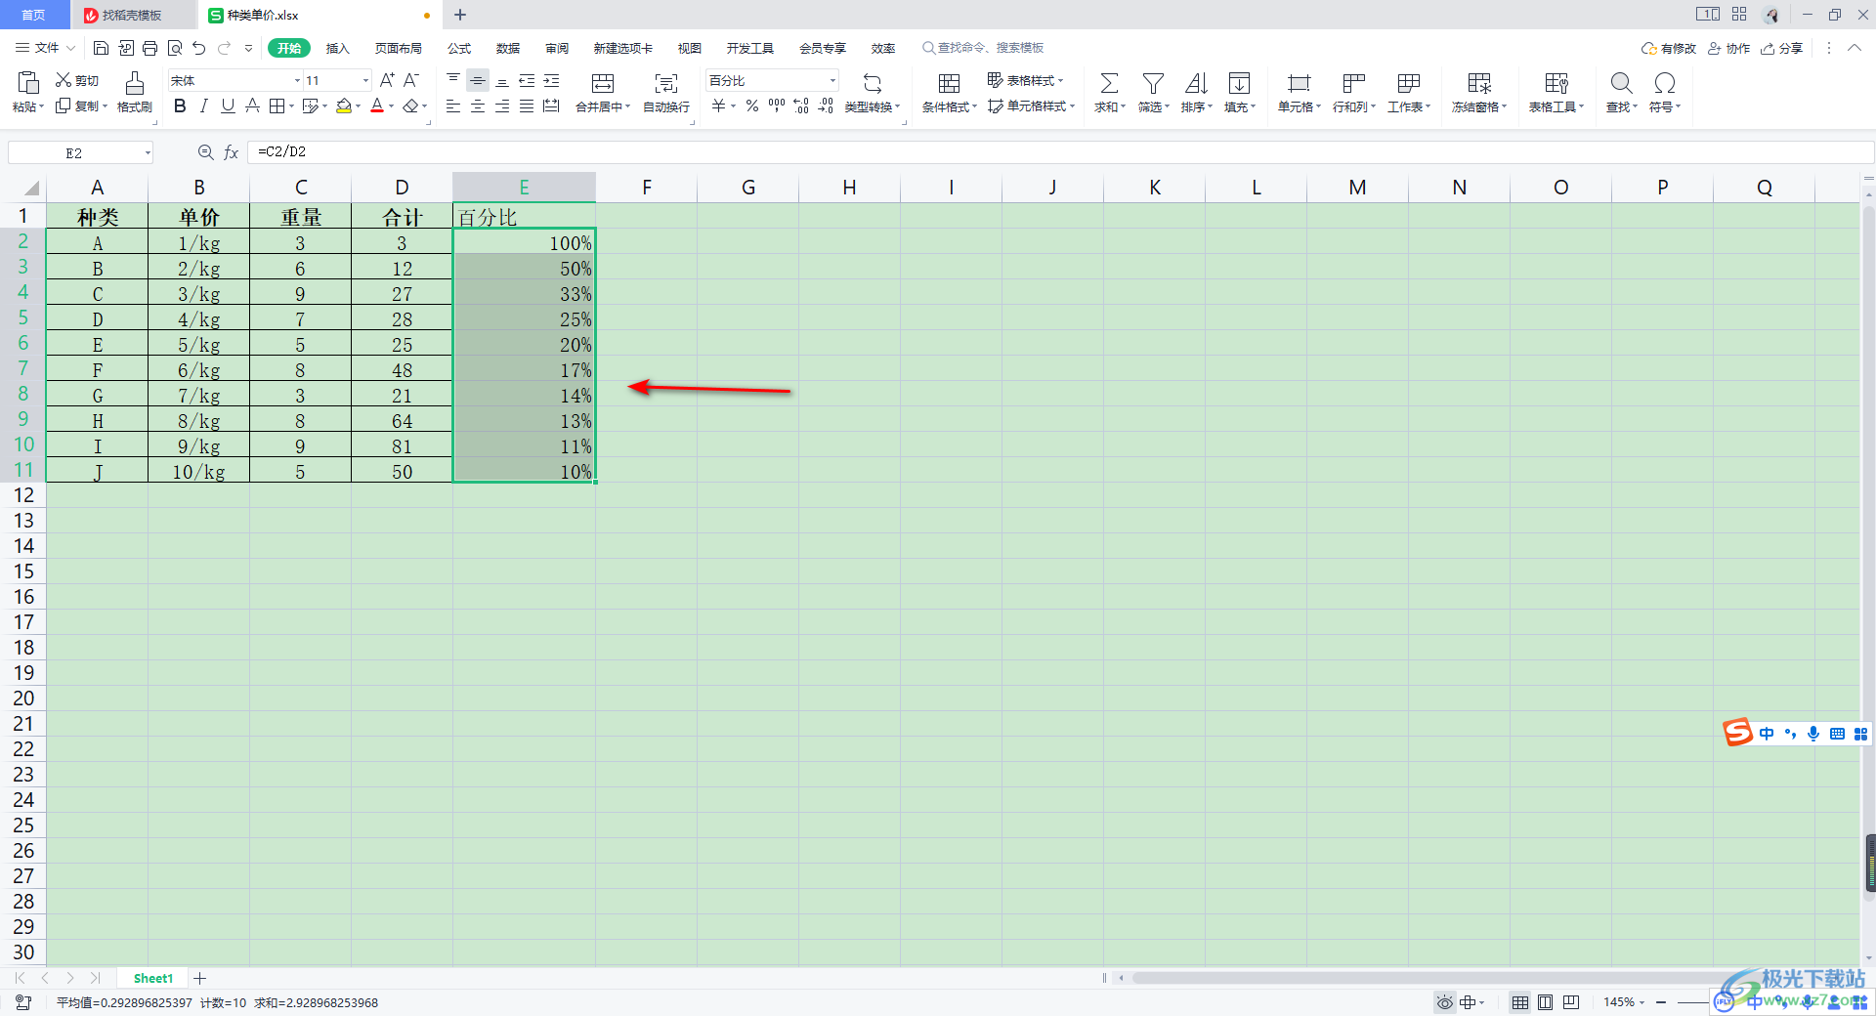
Task: Open the 数据 ribbon tab
Action: 508,48
